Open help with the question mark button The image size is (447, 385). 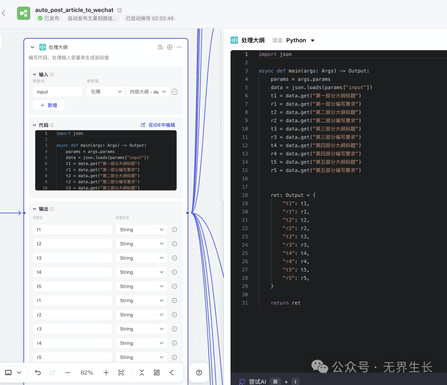coord(199,373)
